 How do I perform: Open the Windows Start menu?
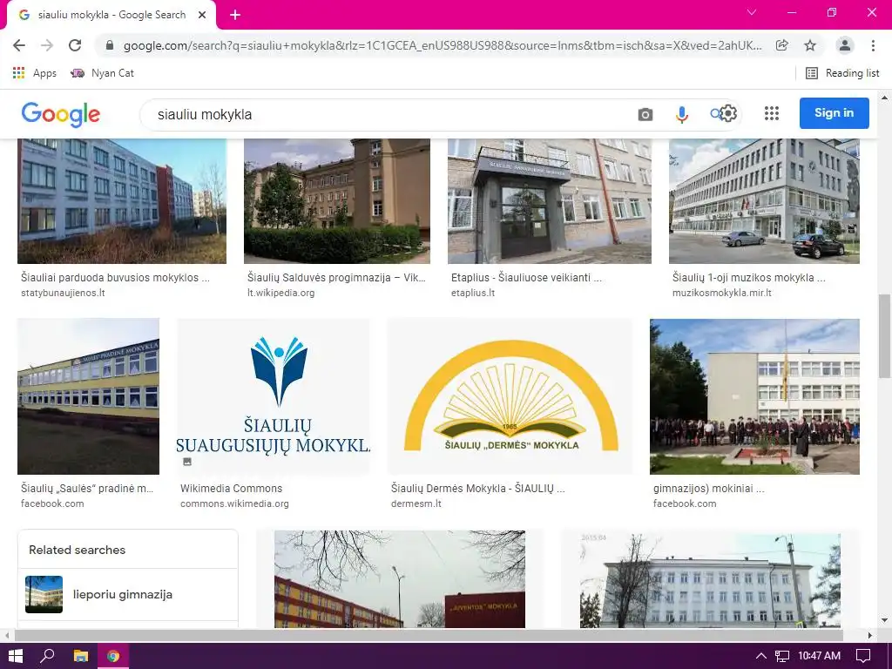click(16, 656)
